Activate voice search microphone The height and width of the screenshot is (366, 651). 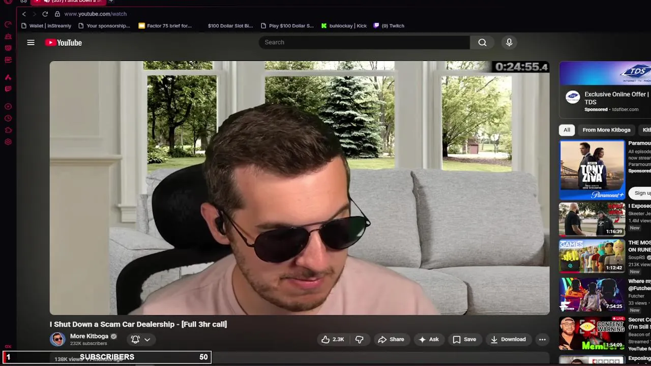click(x=509, y=43)
